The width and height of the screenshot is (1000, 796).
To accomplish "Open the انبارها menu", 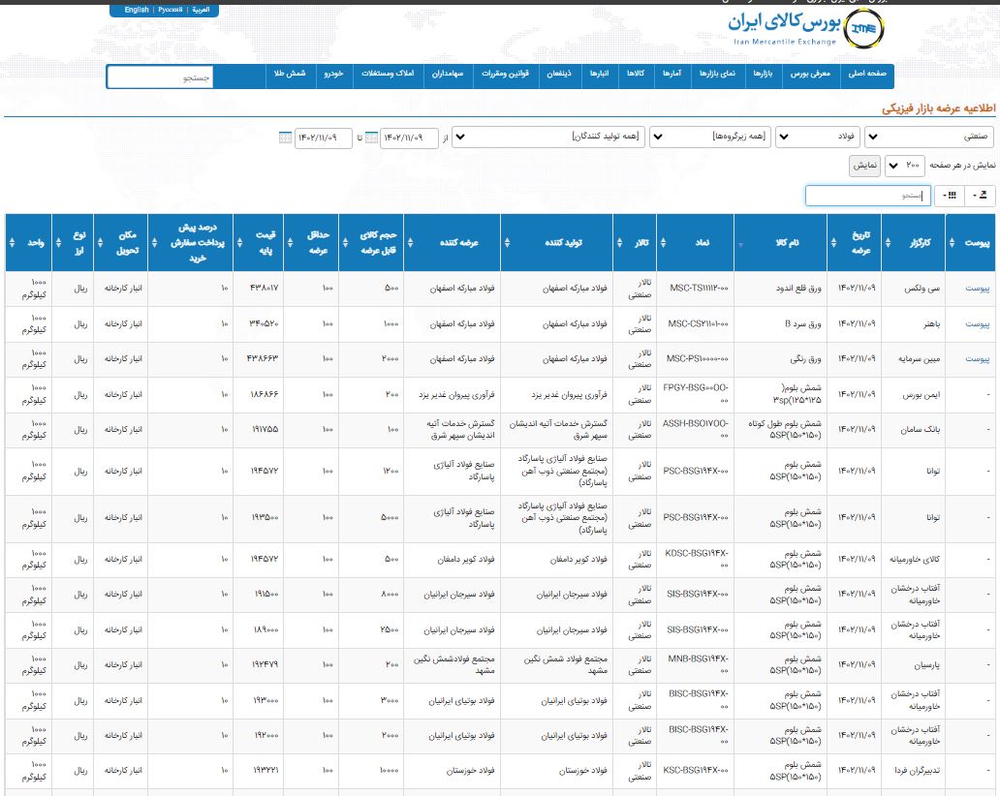I will pos(600,74).
